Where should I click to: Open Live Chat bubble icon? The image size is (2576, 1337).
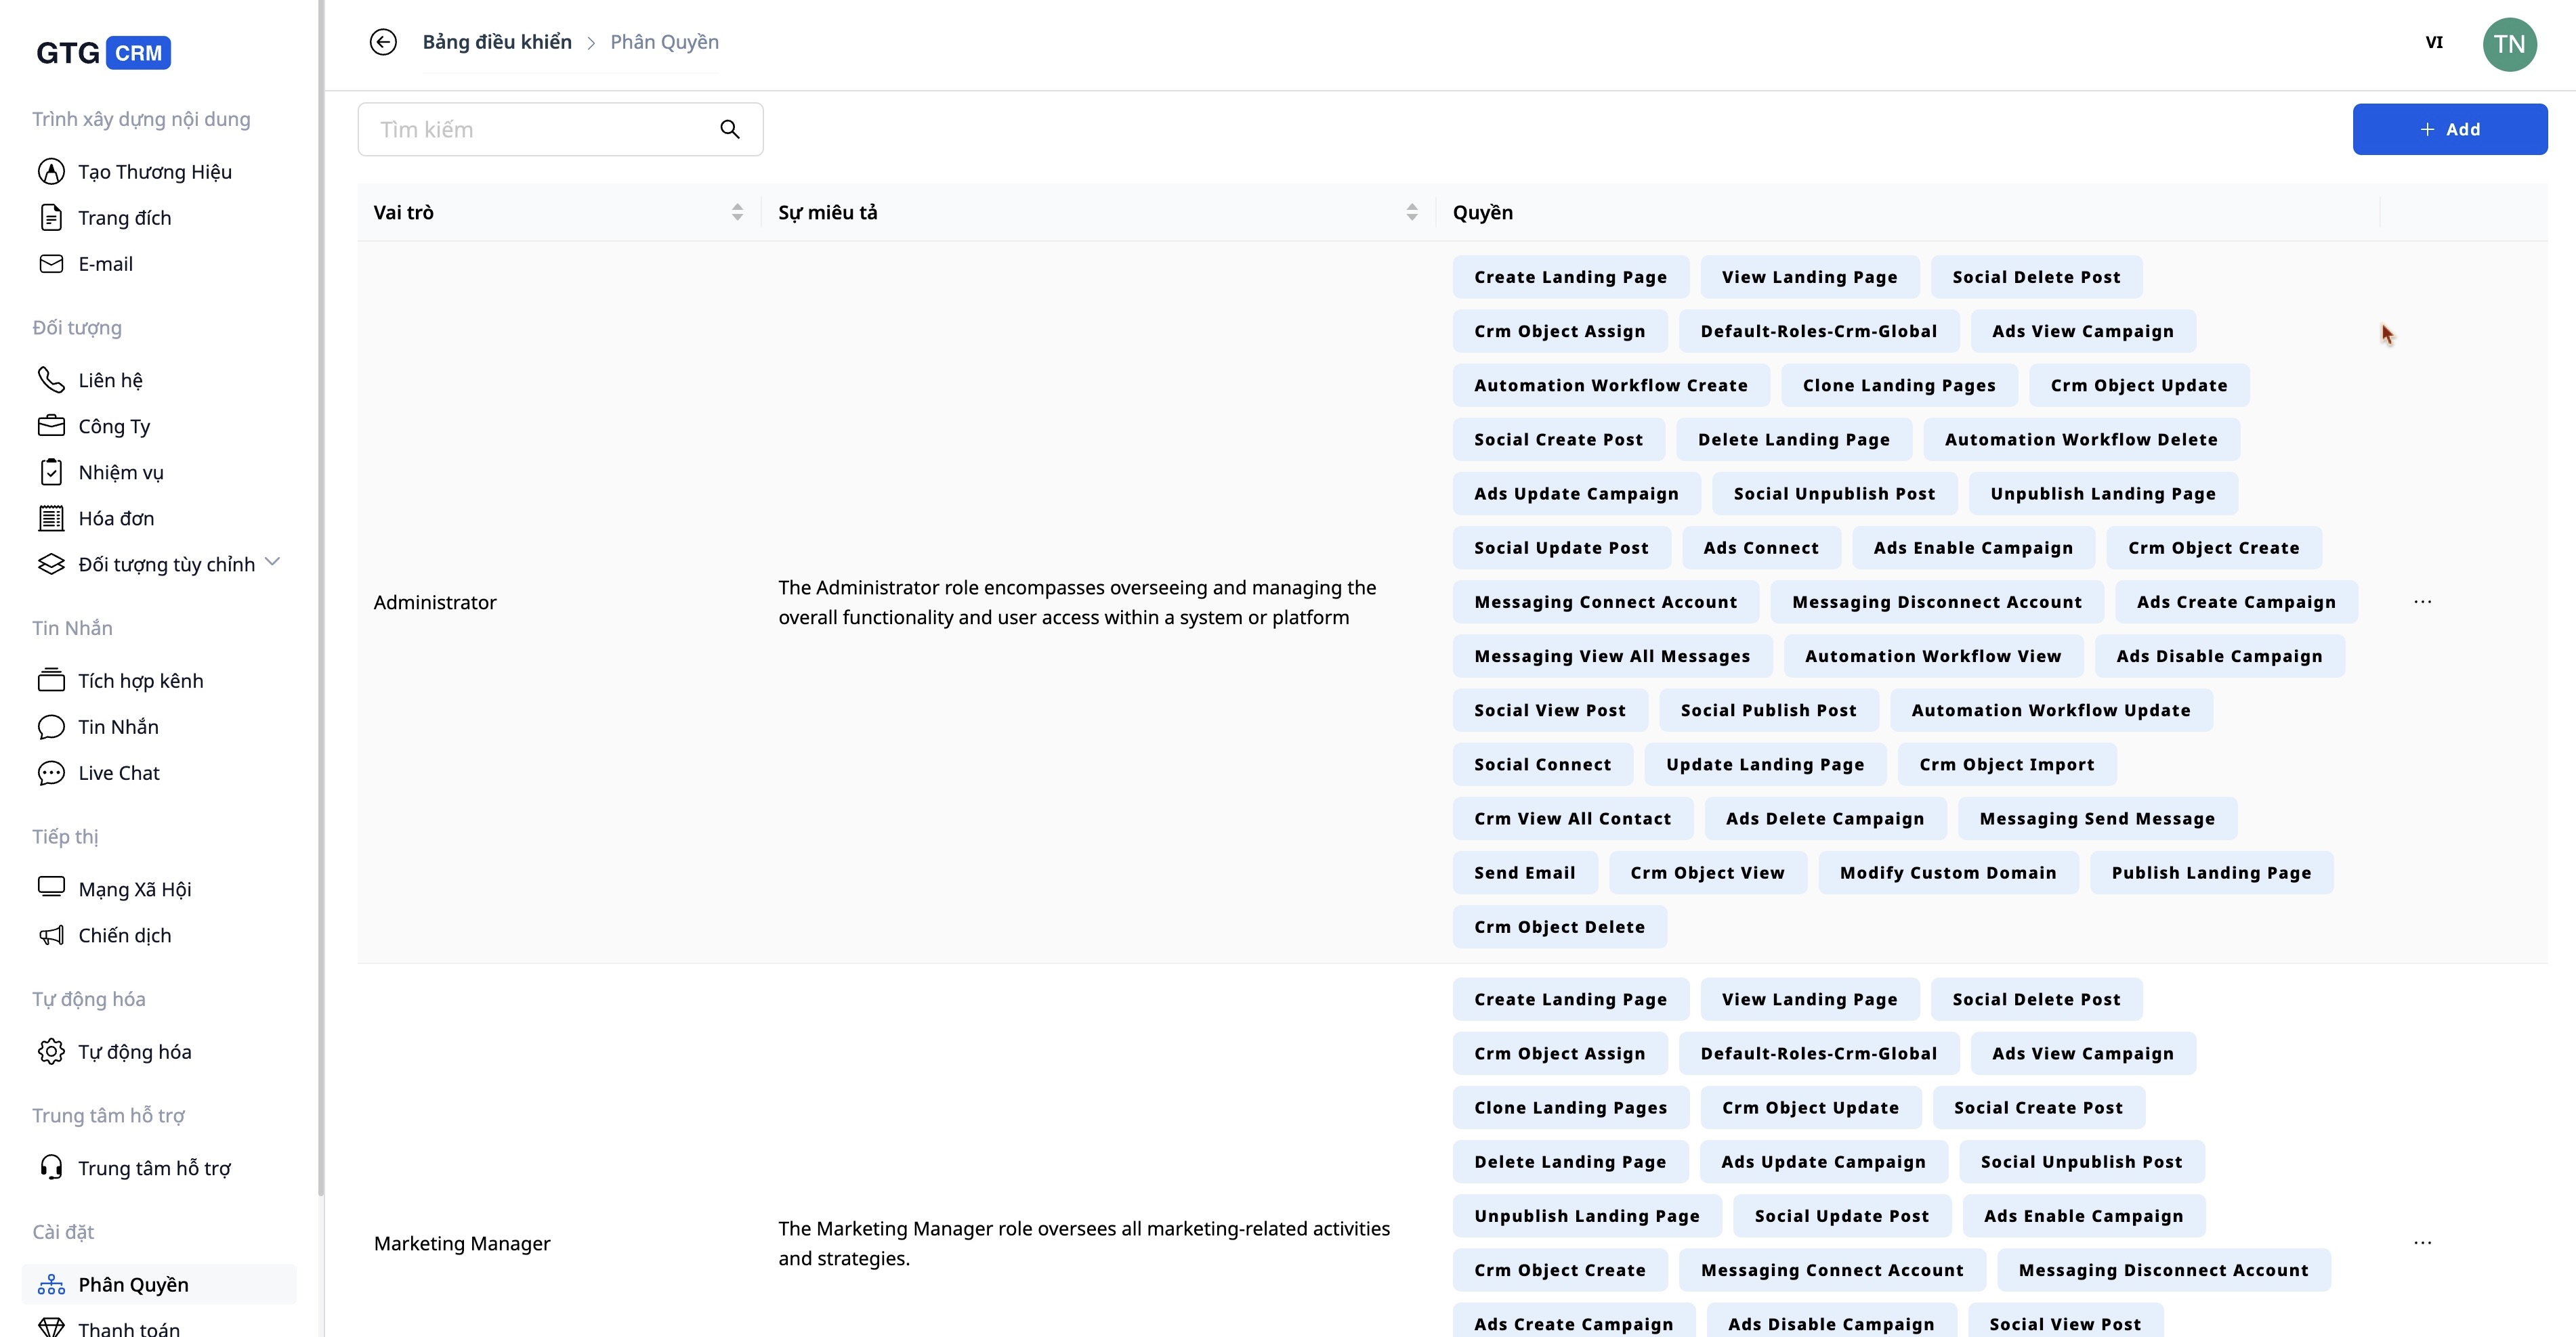51,772
